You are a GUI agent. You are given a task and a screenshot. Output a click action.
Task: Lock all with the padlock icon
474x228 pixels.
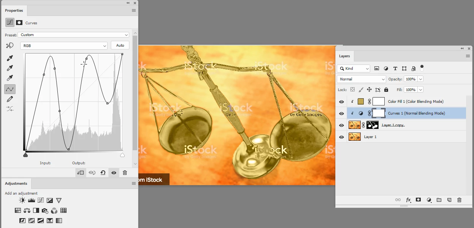(x=386, y=90)
